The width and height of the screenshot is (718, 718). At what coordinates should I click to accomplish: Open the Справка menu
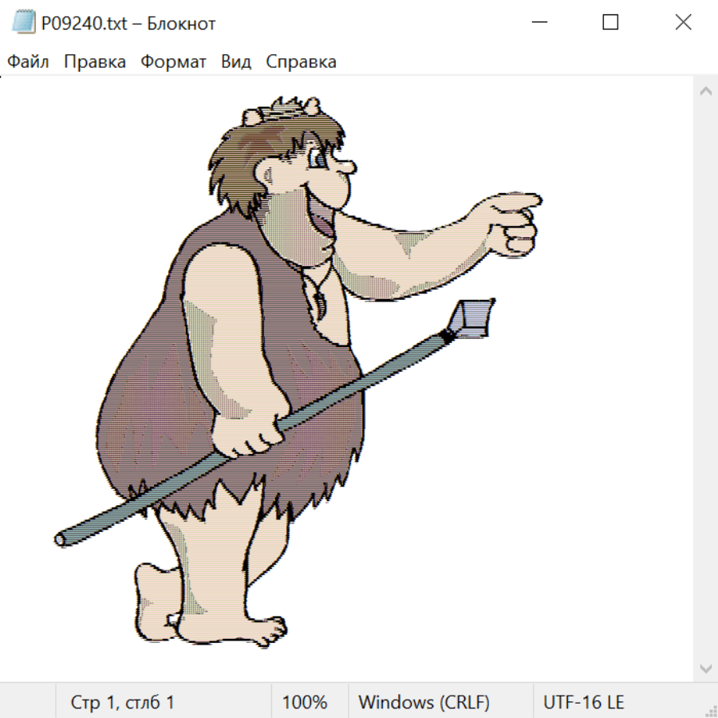tap(301, 62)
